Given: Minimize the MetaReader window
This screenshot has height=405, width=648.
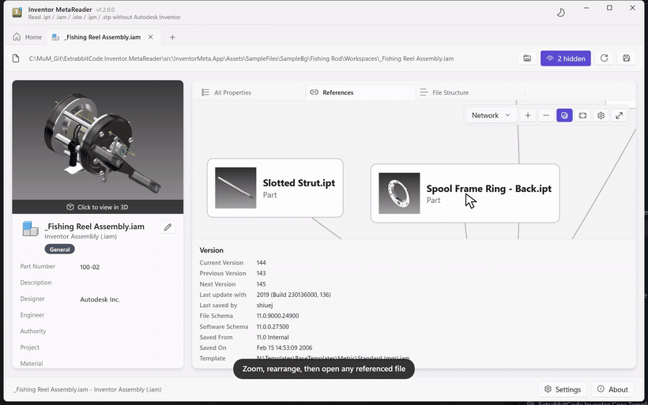Looking at the screenshot, I should point(586,8).
